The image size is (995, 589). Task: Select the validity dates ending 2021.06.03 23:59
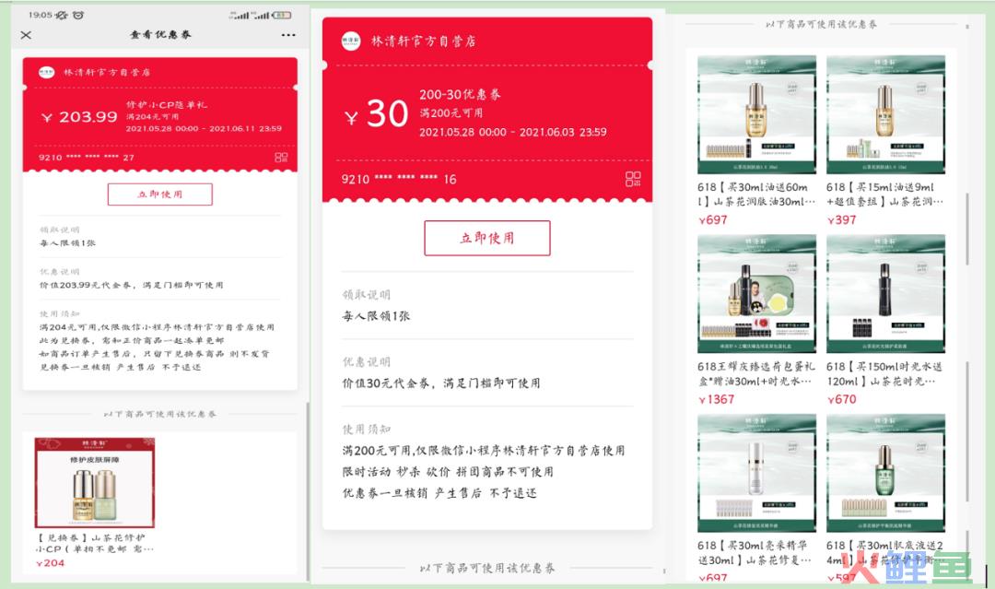click(513, 132)
